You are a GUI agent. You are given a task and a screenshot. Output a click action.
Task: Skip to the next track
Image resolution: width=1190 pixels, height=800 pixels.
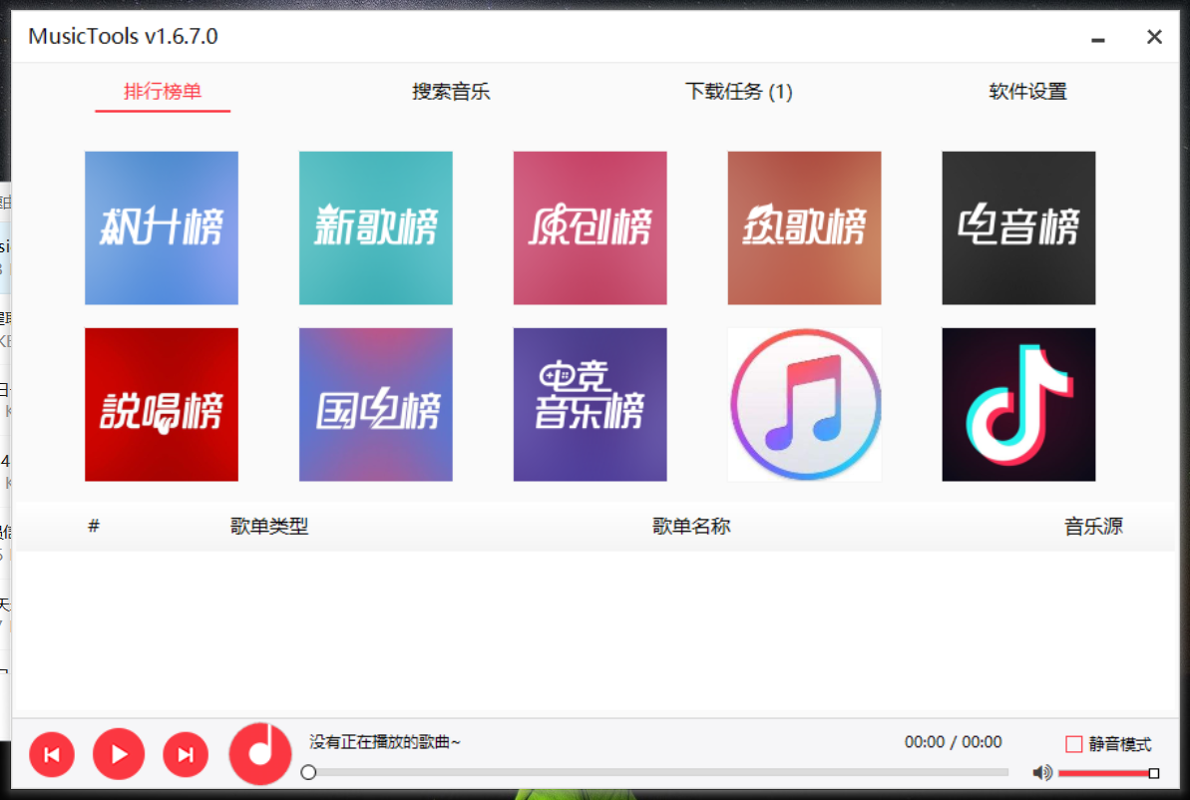click(x=186, y=754)
